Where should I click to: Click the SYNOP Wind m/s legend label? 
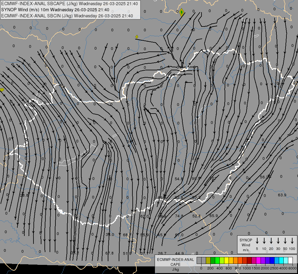tap(246, 245)
